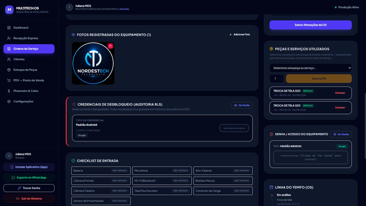Click Ver Senha in Senha / Acesso do Equipamento
This screenshot has width=366, height=206.
[x=341, y=134]
